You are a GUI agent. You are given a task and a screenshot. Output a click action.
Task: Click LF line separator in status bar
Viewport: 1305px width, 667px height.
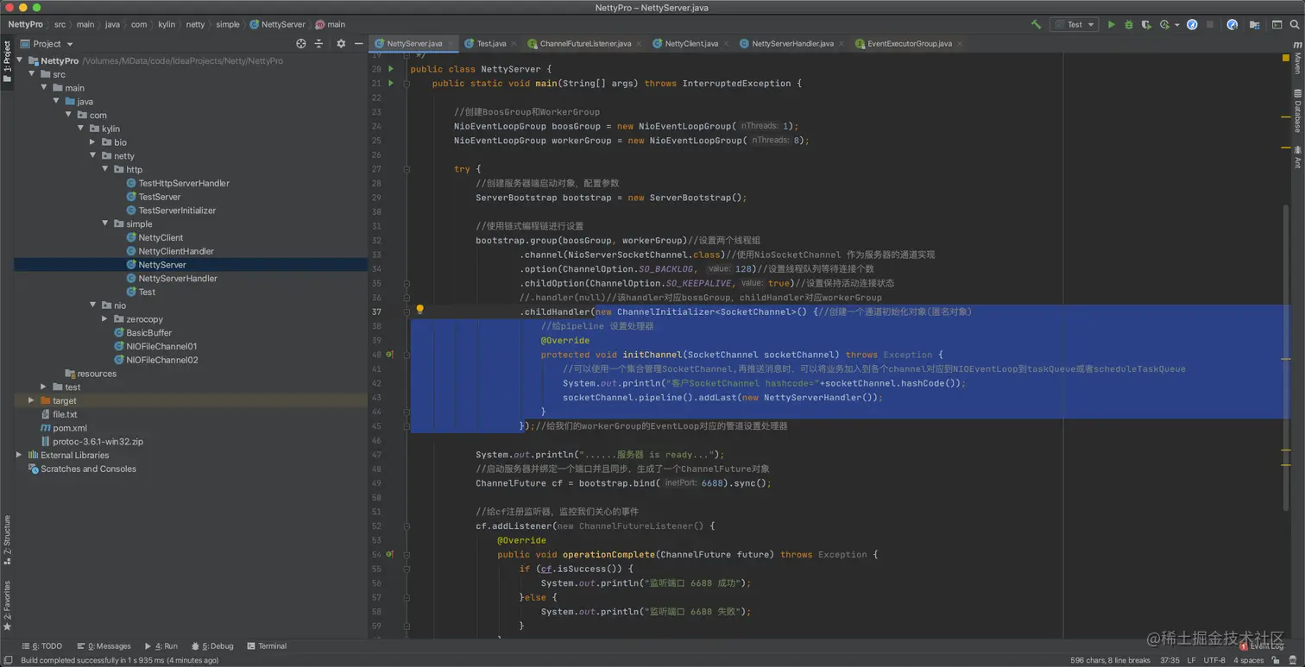[1191, 660]
